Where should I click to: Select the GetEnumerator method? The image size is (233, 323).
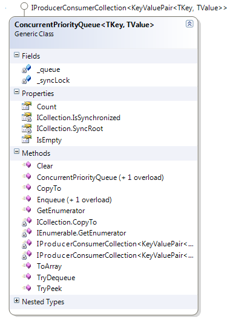pos(61,211)
